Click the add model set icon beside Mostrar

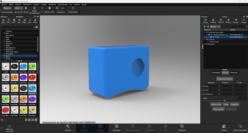208,27
